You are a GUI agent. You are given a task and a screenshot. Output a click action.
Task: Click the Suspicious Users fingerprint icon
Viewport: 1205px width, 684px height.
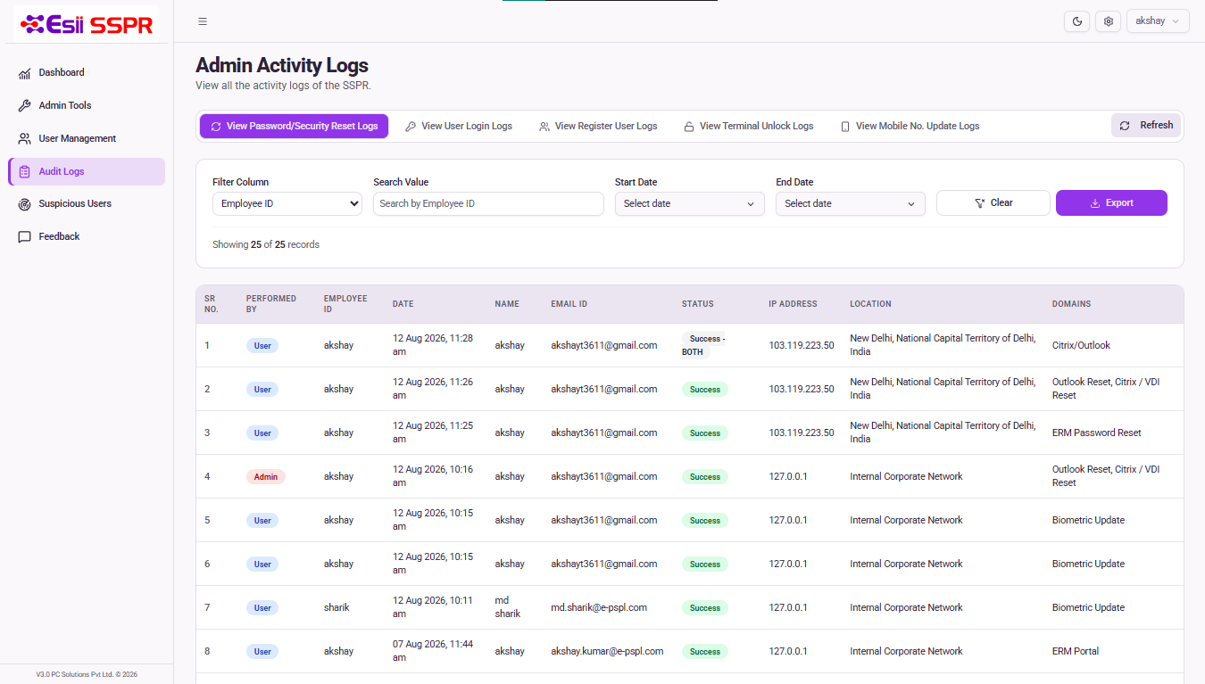pyautogui.click(x=24, y=204)
